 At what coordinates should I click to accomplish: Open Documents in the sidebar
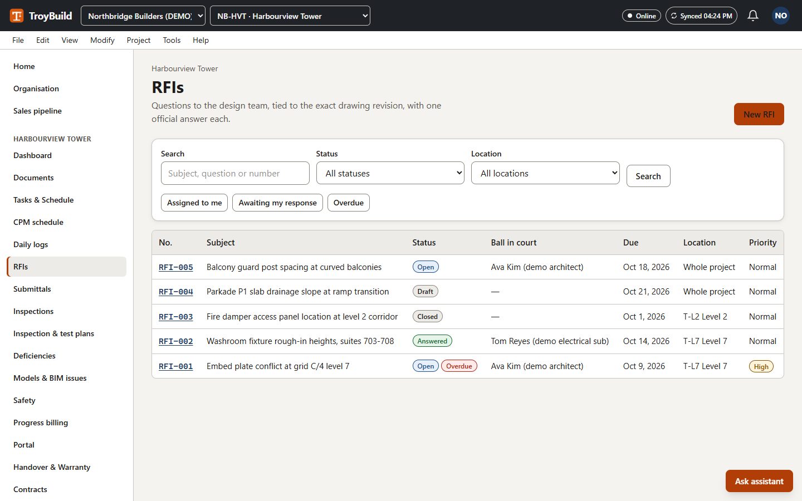(x=67, y=178)
